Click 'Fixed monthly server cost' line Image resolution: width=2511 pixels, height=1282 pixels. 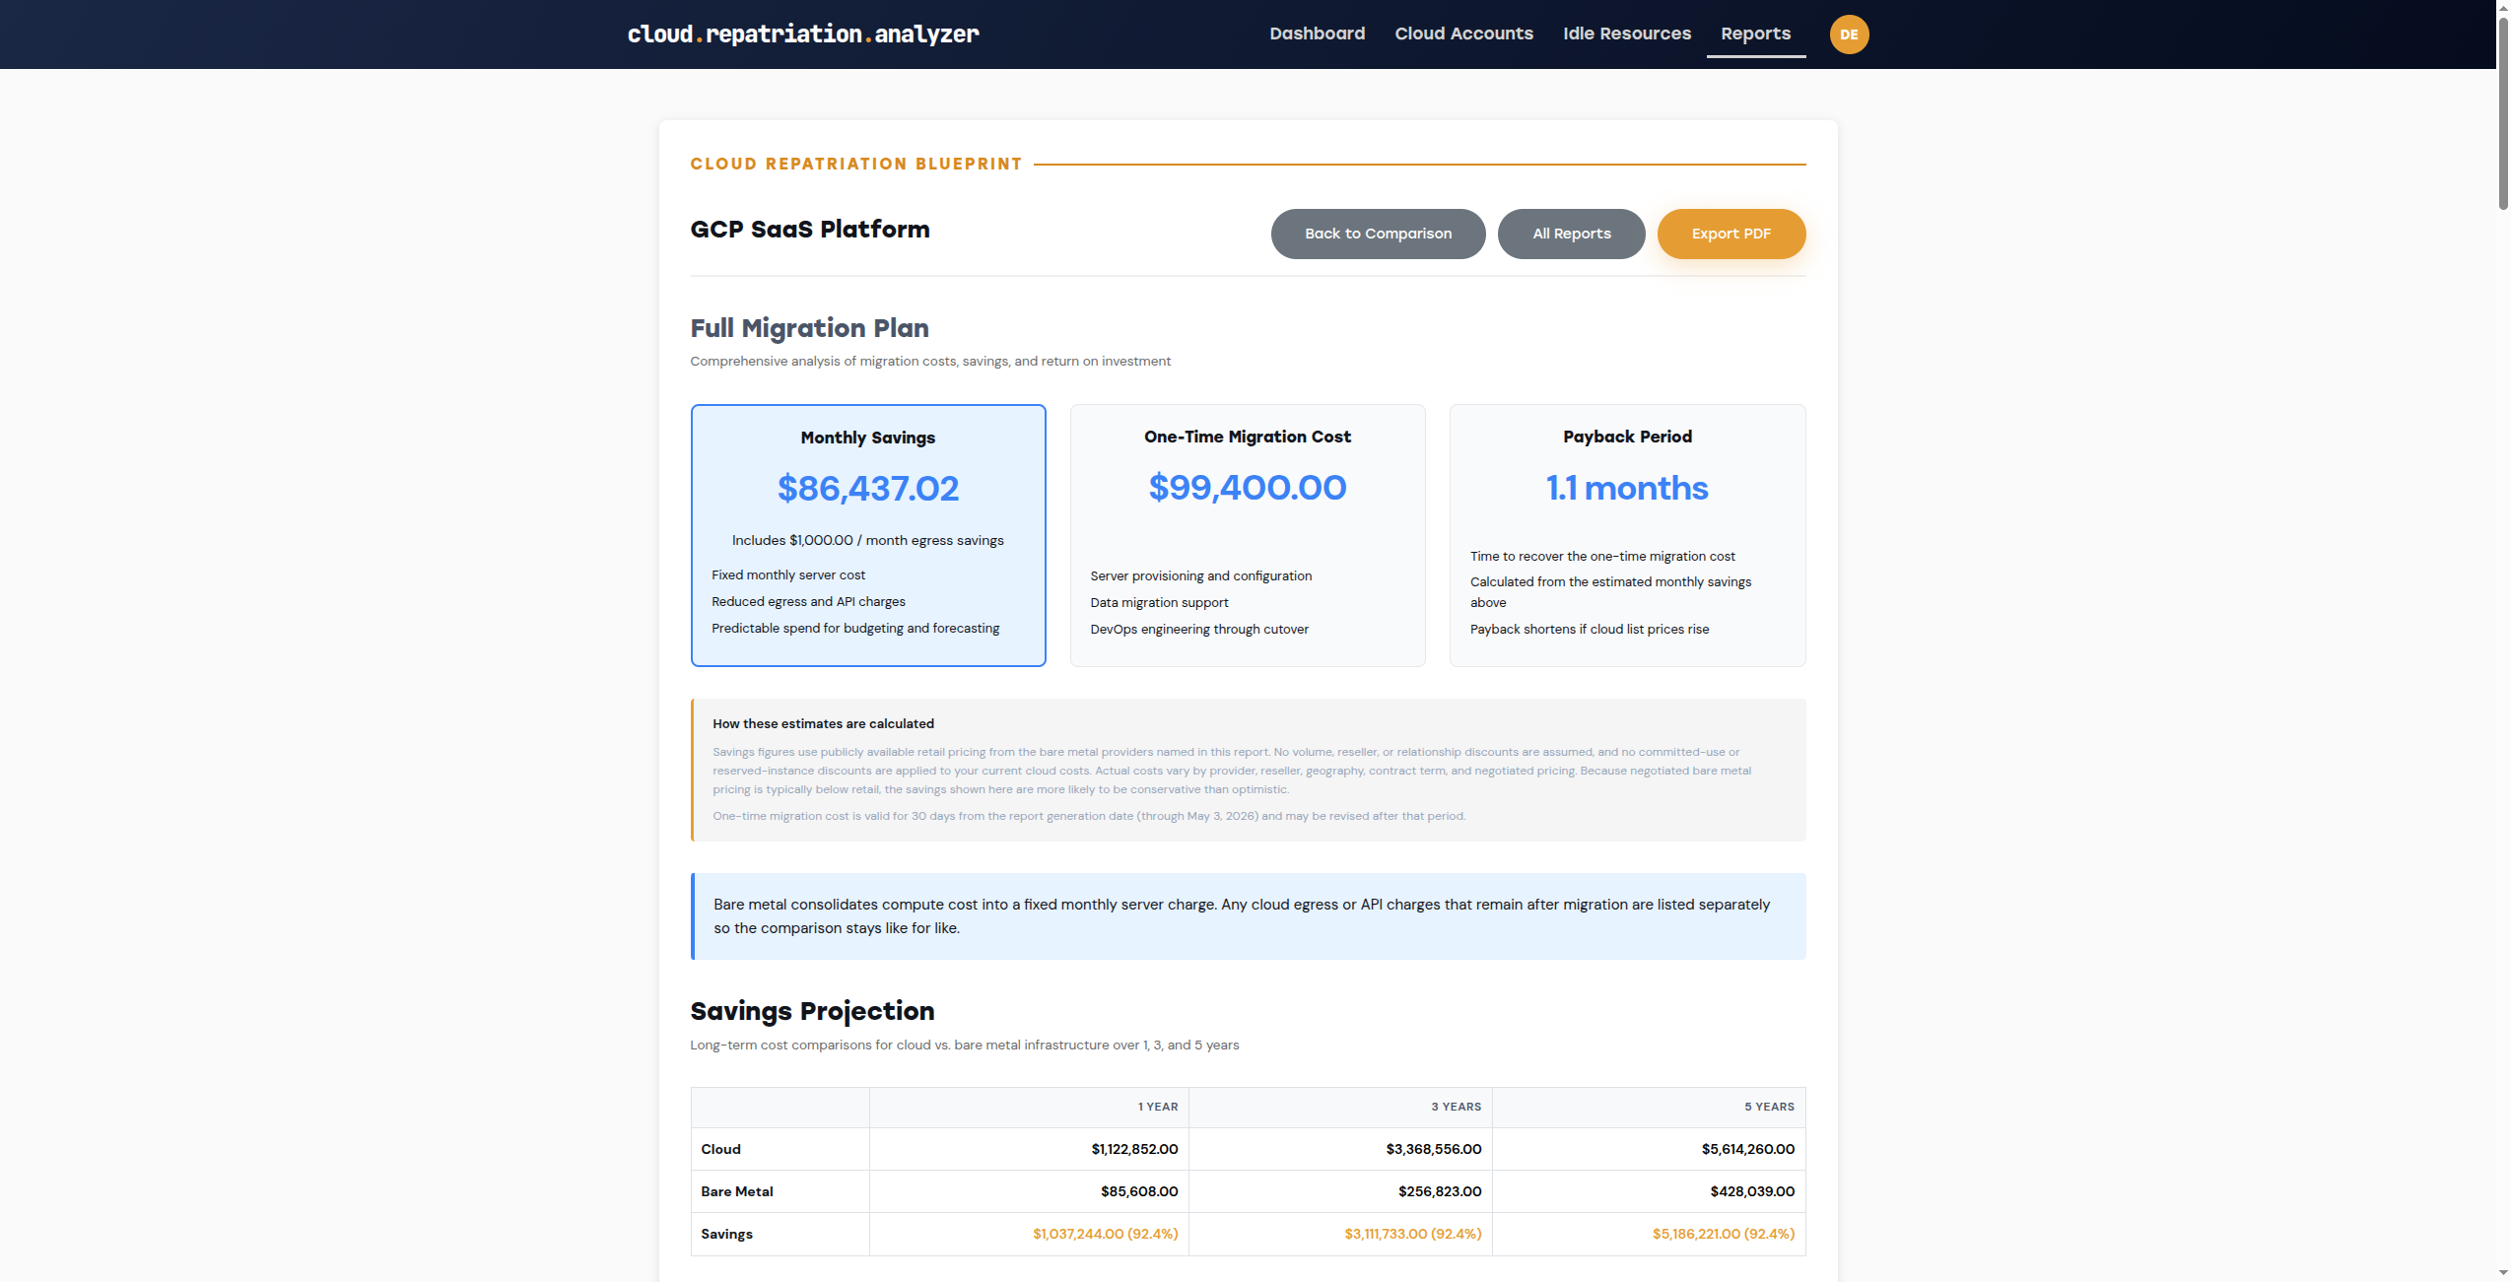tap(788, 574)
